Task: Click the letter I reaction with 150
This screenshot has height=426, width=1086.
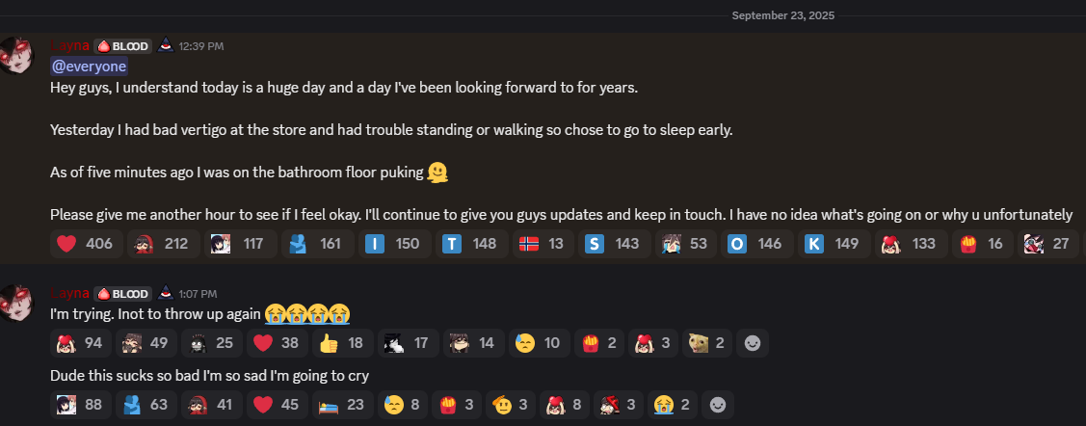Action: pyautogui.click(x=393, y=244)
